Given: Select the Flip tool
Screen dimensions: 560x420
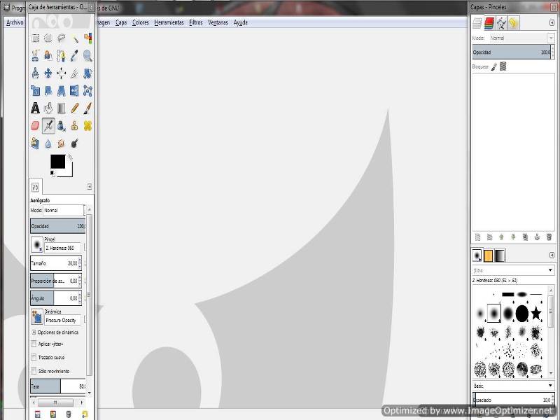Looking at the screenshot, I should [x=75, y=91].
